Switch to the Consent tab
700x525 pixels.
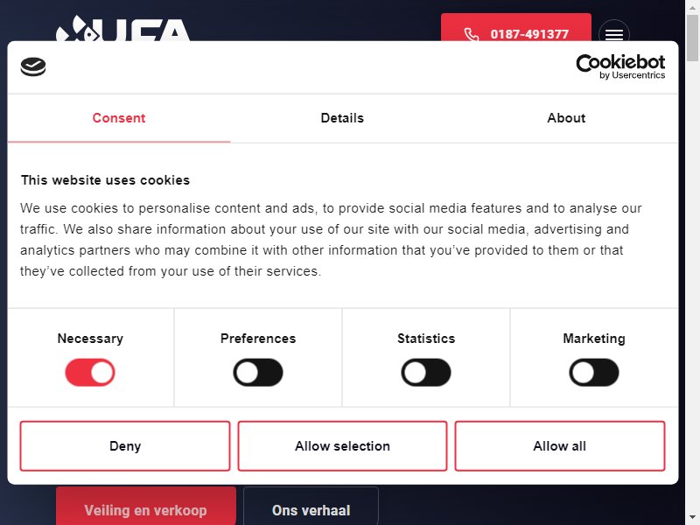click(119, 118)
